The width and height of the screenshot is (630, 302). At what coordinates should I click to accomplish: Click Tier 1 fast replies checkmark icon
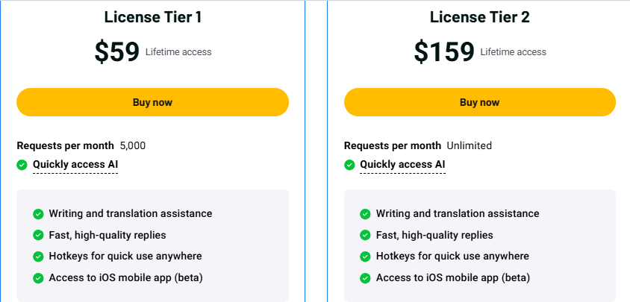(38, 235)
